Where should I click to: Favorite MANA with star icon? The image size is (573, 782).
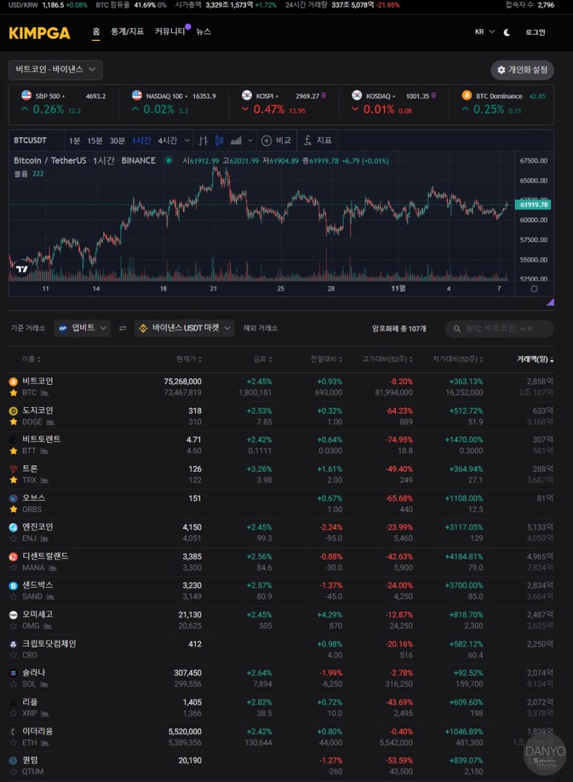pyautogui.click(x=14, y=568)
